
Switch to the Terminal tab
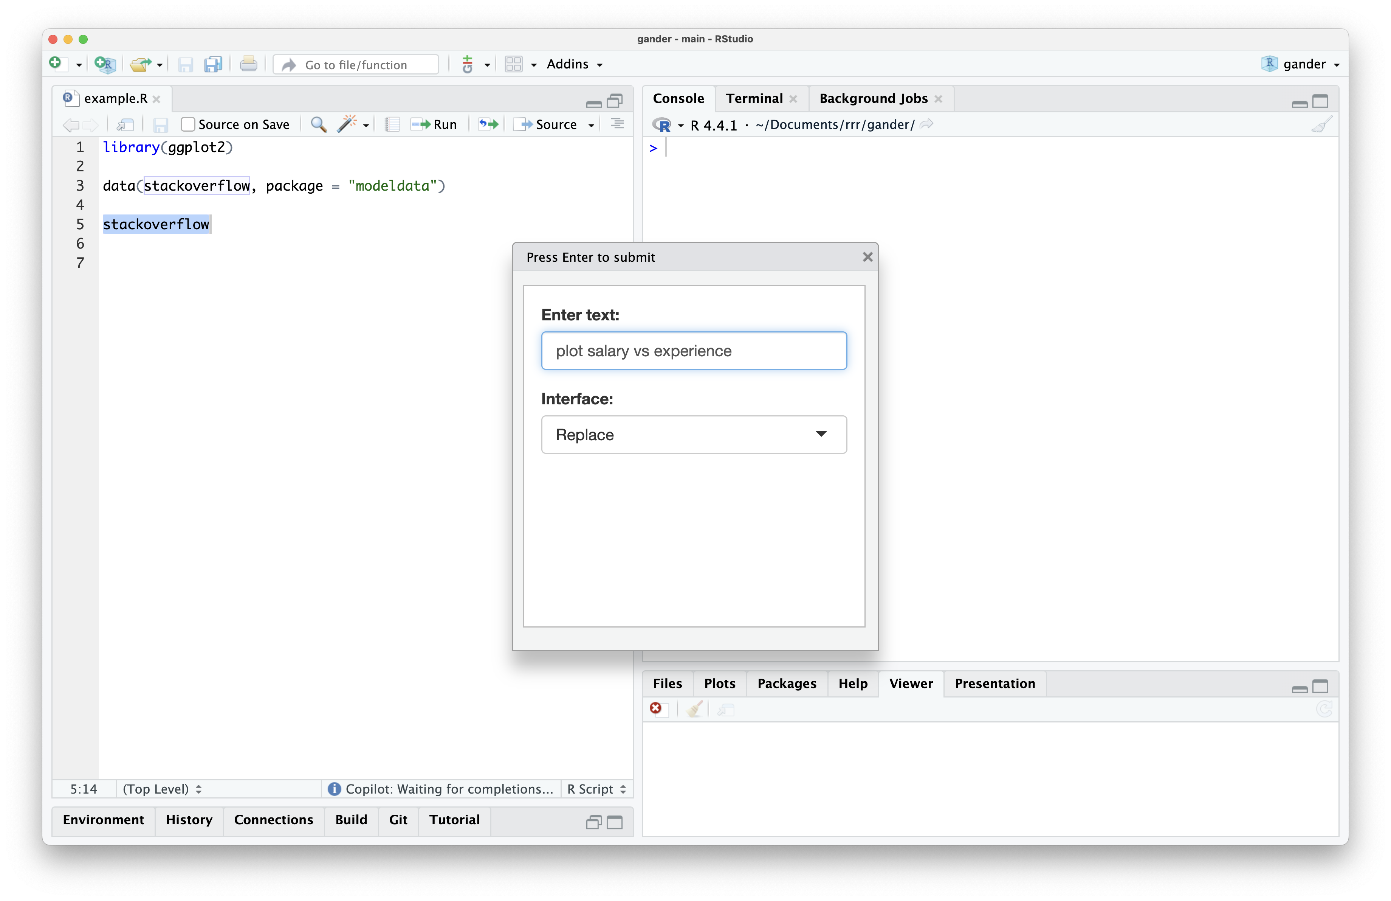pos(754,98)
